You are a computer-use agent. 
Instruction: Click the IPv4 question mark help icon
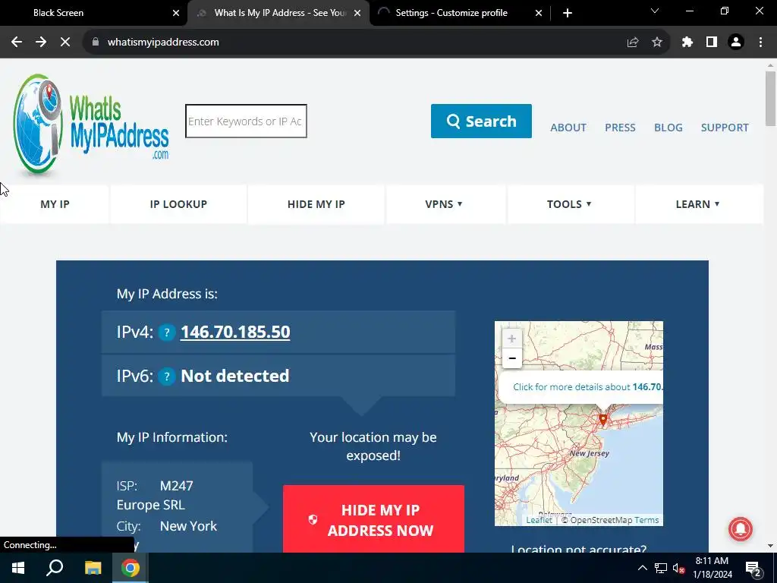coord(167,332)
